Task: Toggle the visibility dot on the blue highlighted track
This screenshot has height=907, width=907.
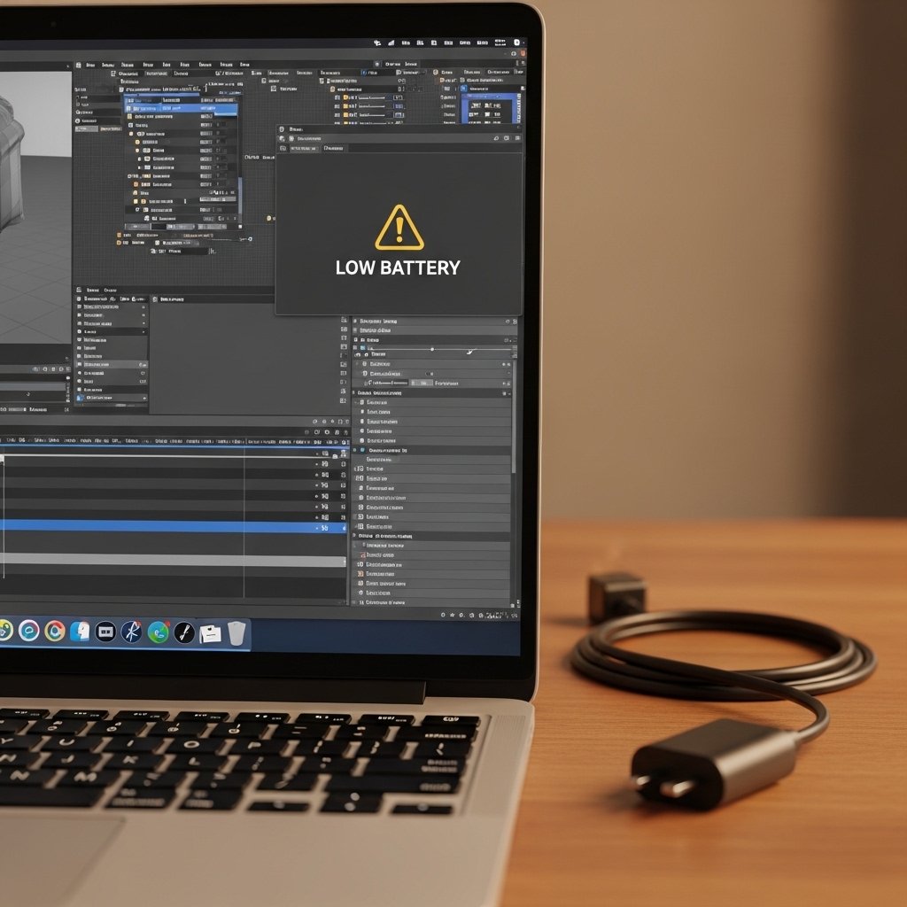Action: (x=317, y=528)
